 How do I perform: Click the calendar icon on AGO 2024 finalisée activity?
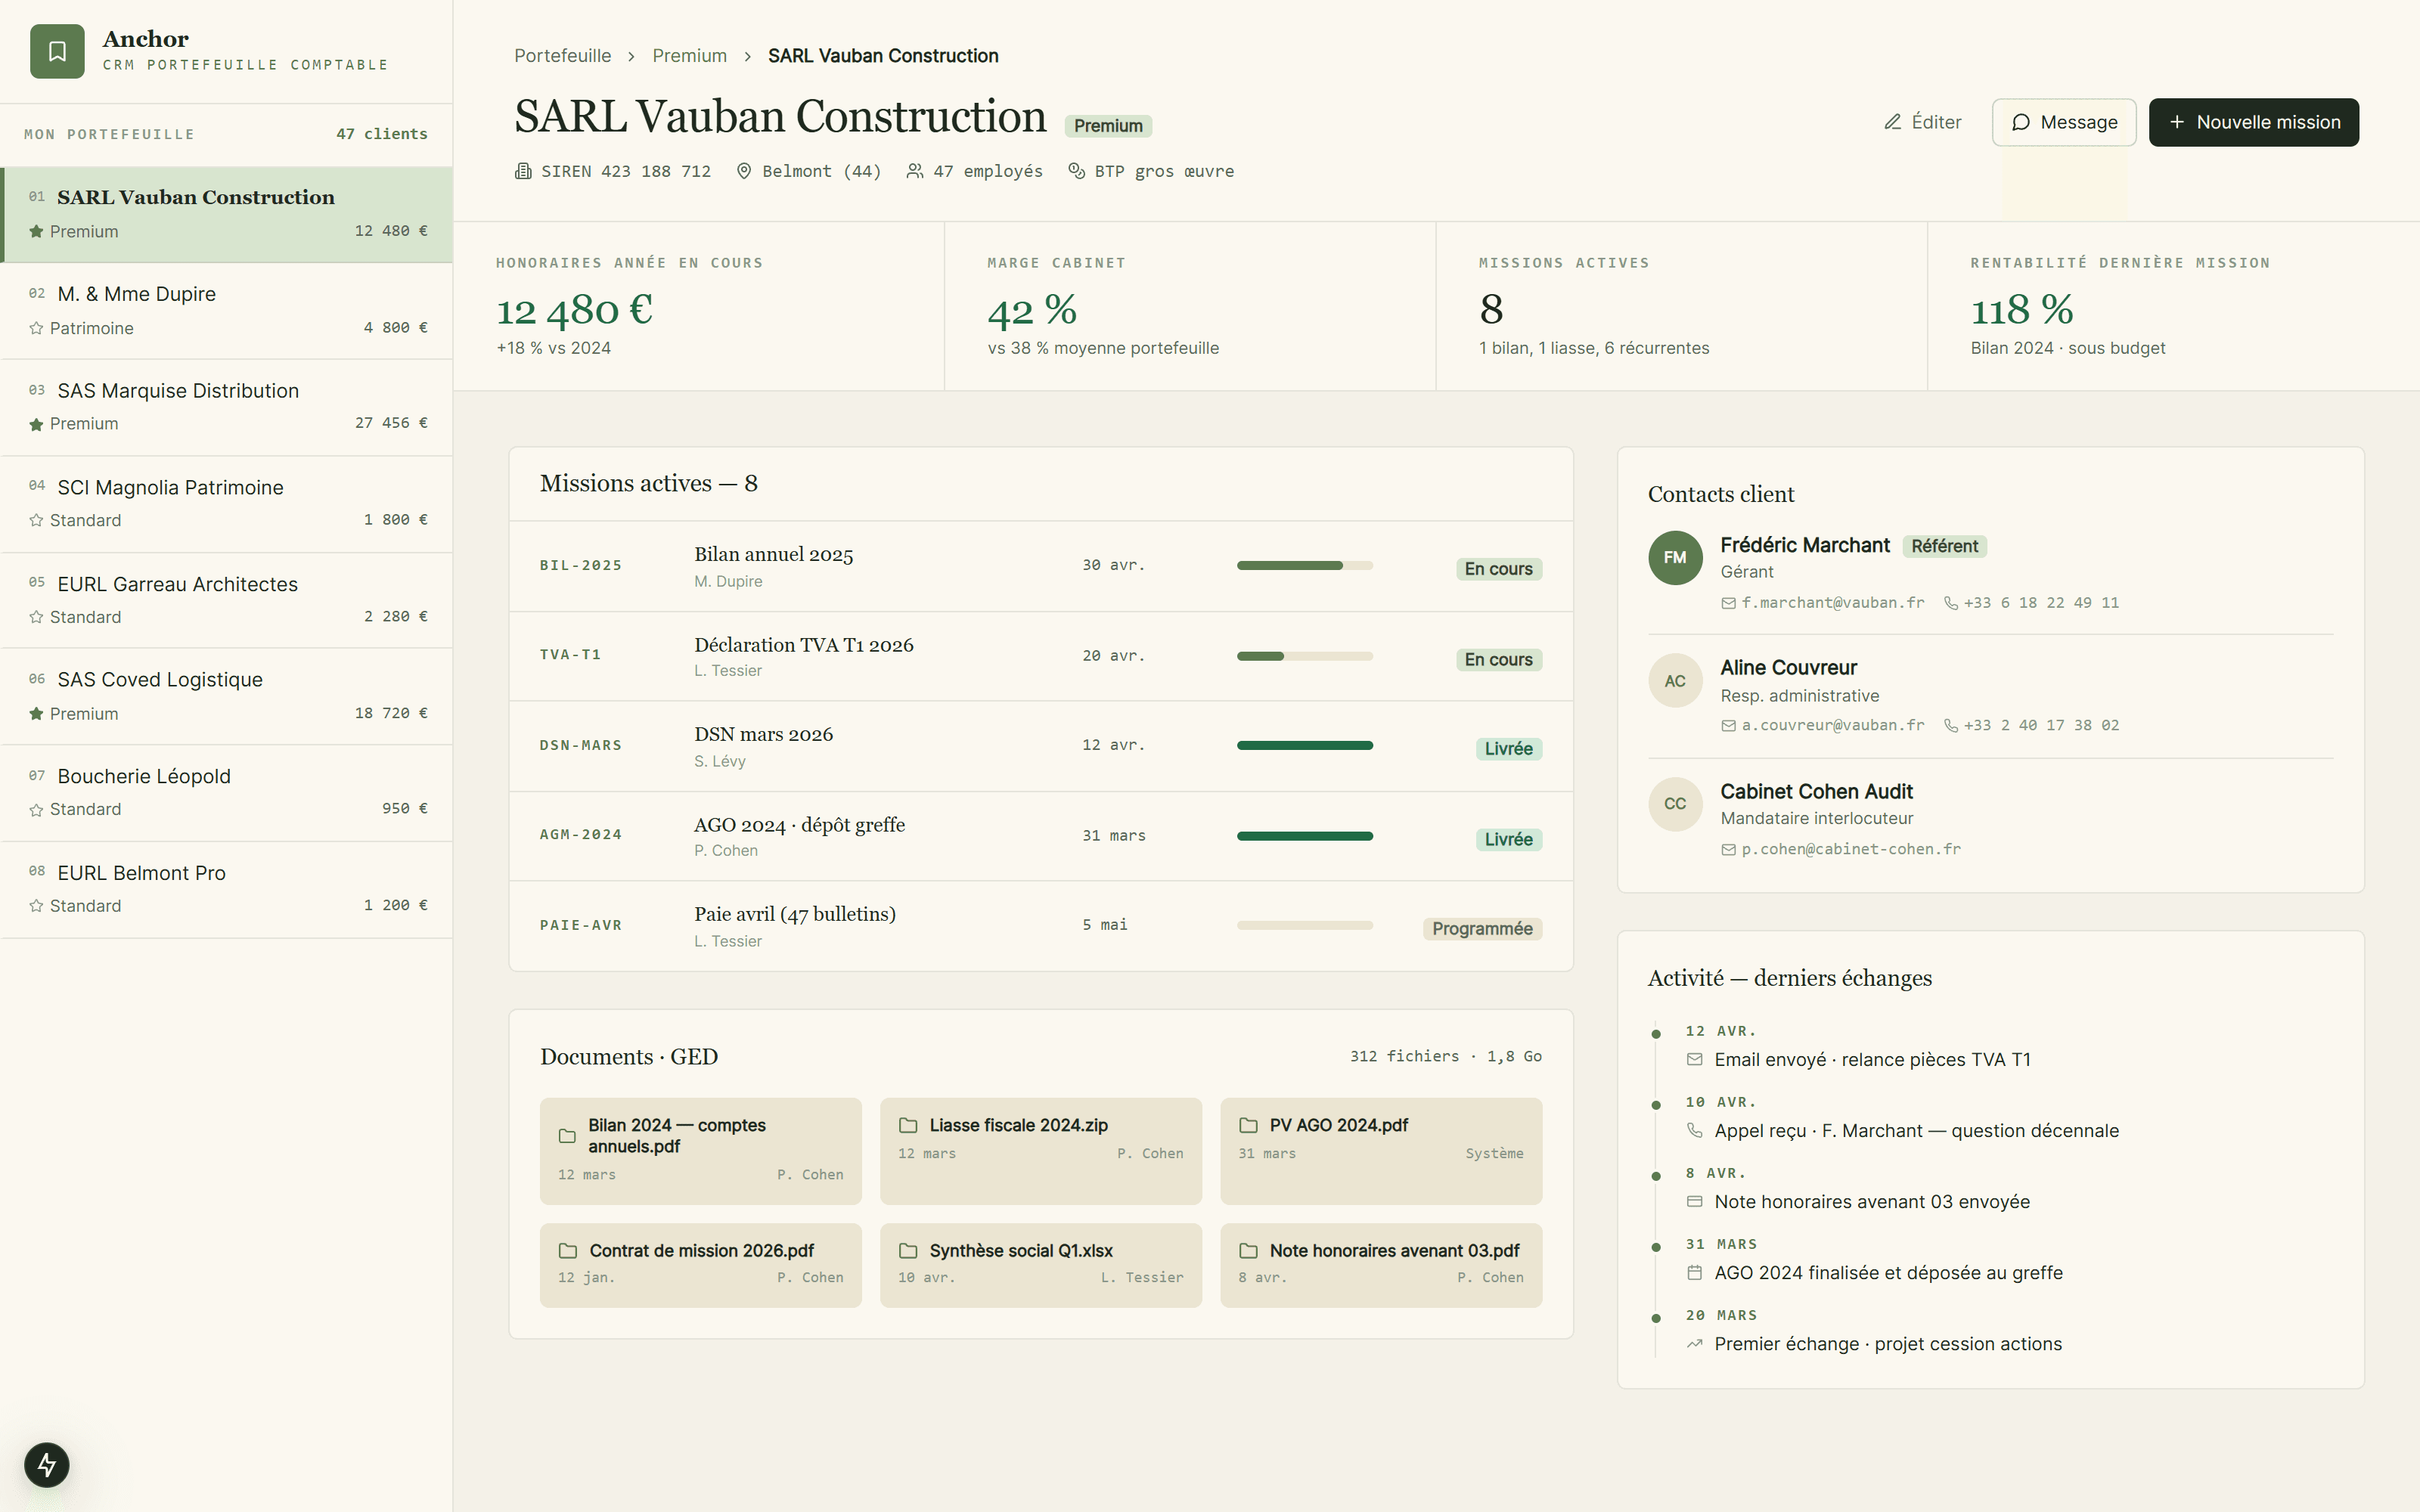[1694, 1273]
